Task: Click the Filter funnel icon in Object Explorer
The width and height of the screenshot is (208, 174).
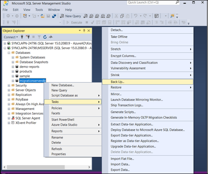Action: point(39,37)
